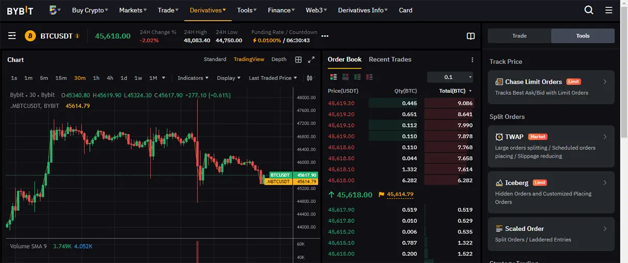Click the bid price 45,617.90 row
The width and height of the screenshot is (628, 263).
401,210
